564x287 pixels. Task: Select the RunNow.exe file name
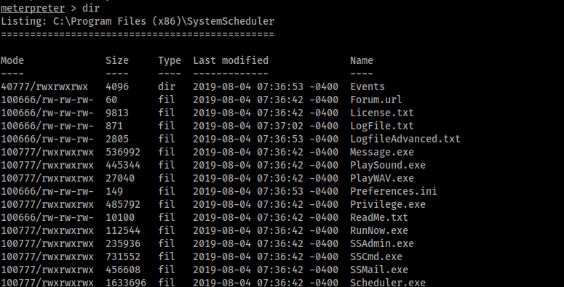[x=379, y=230]
